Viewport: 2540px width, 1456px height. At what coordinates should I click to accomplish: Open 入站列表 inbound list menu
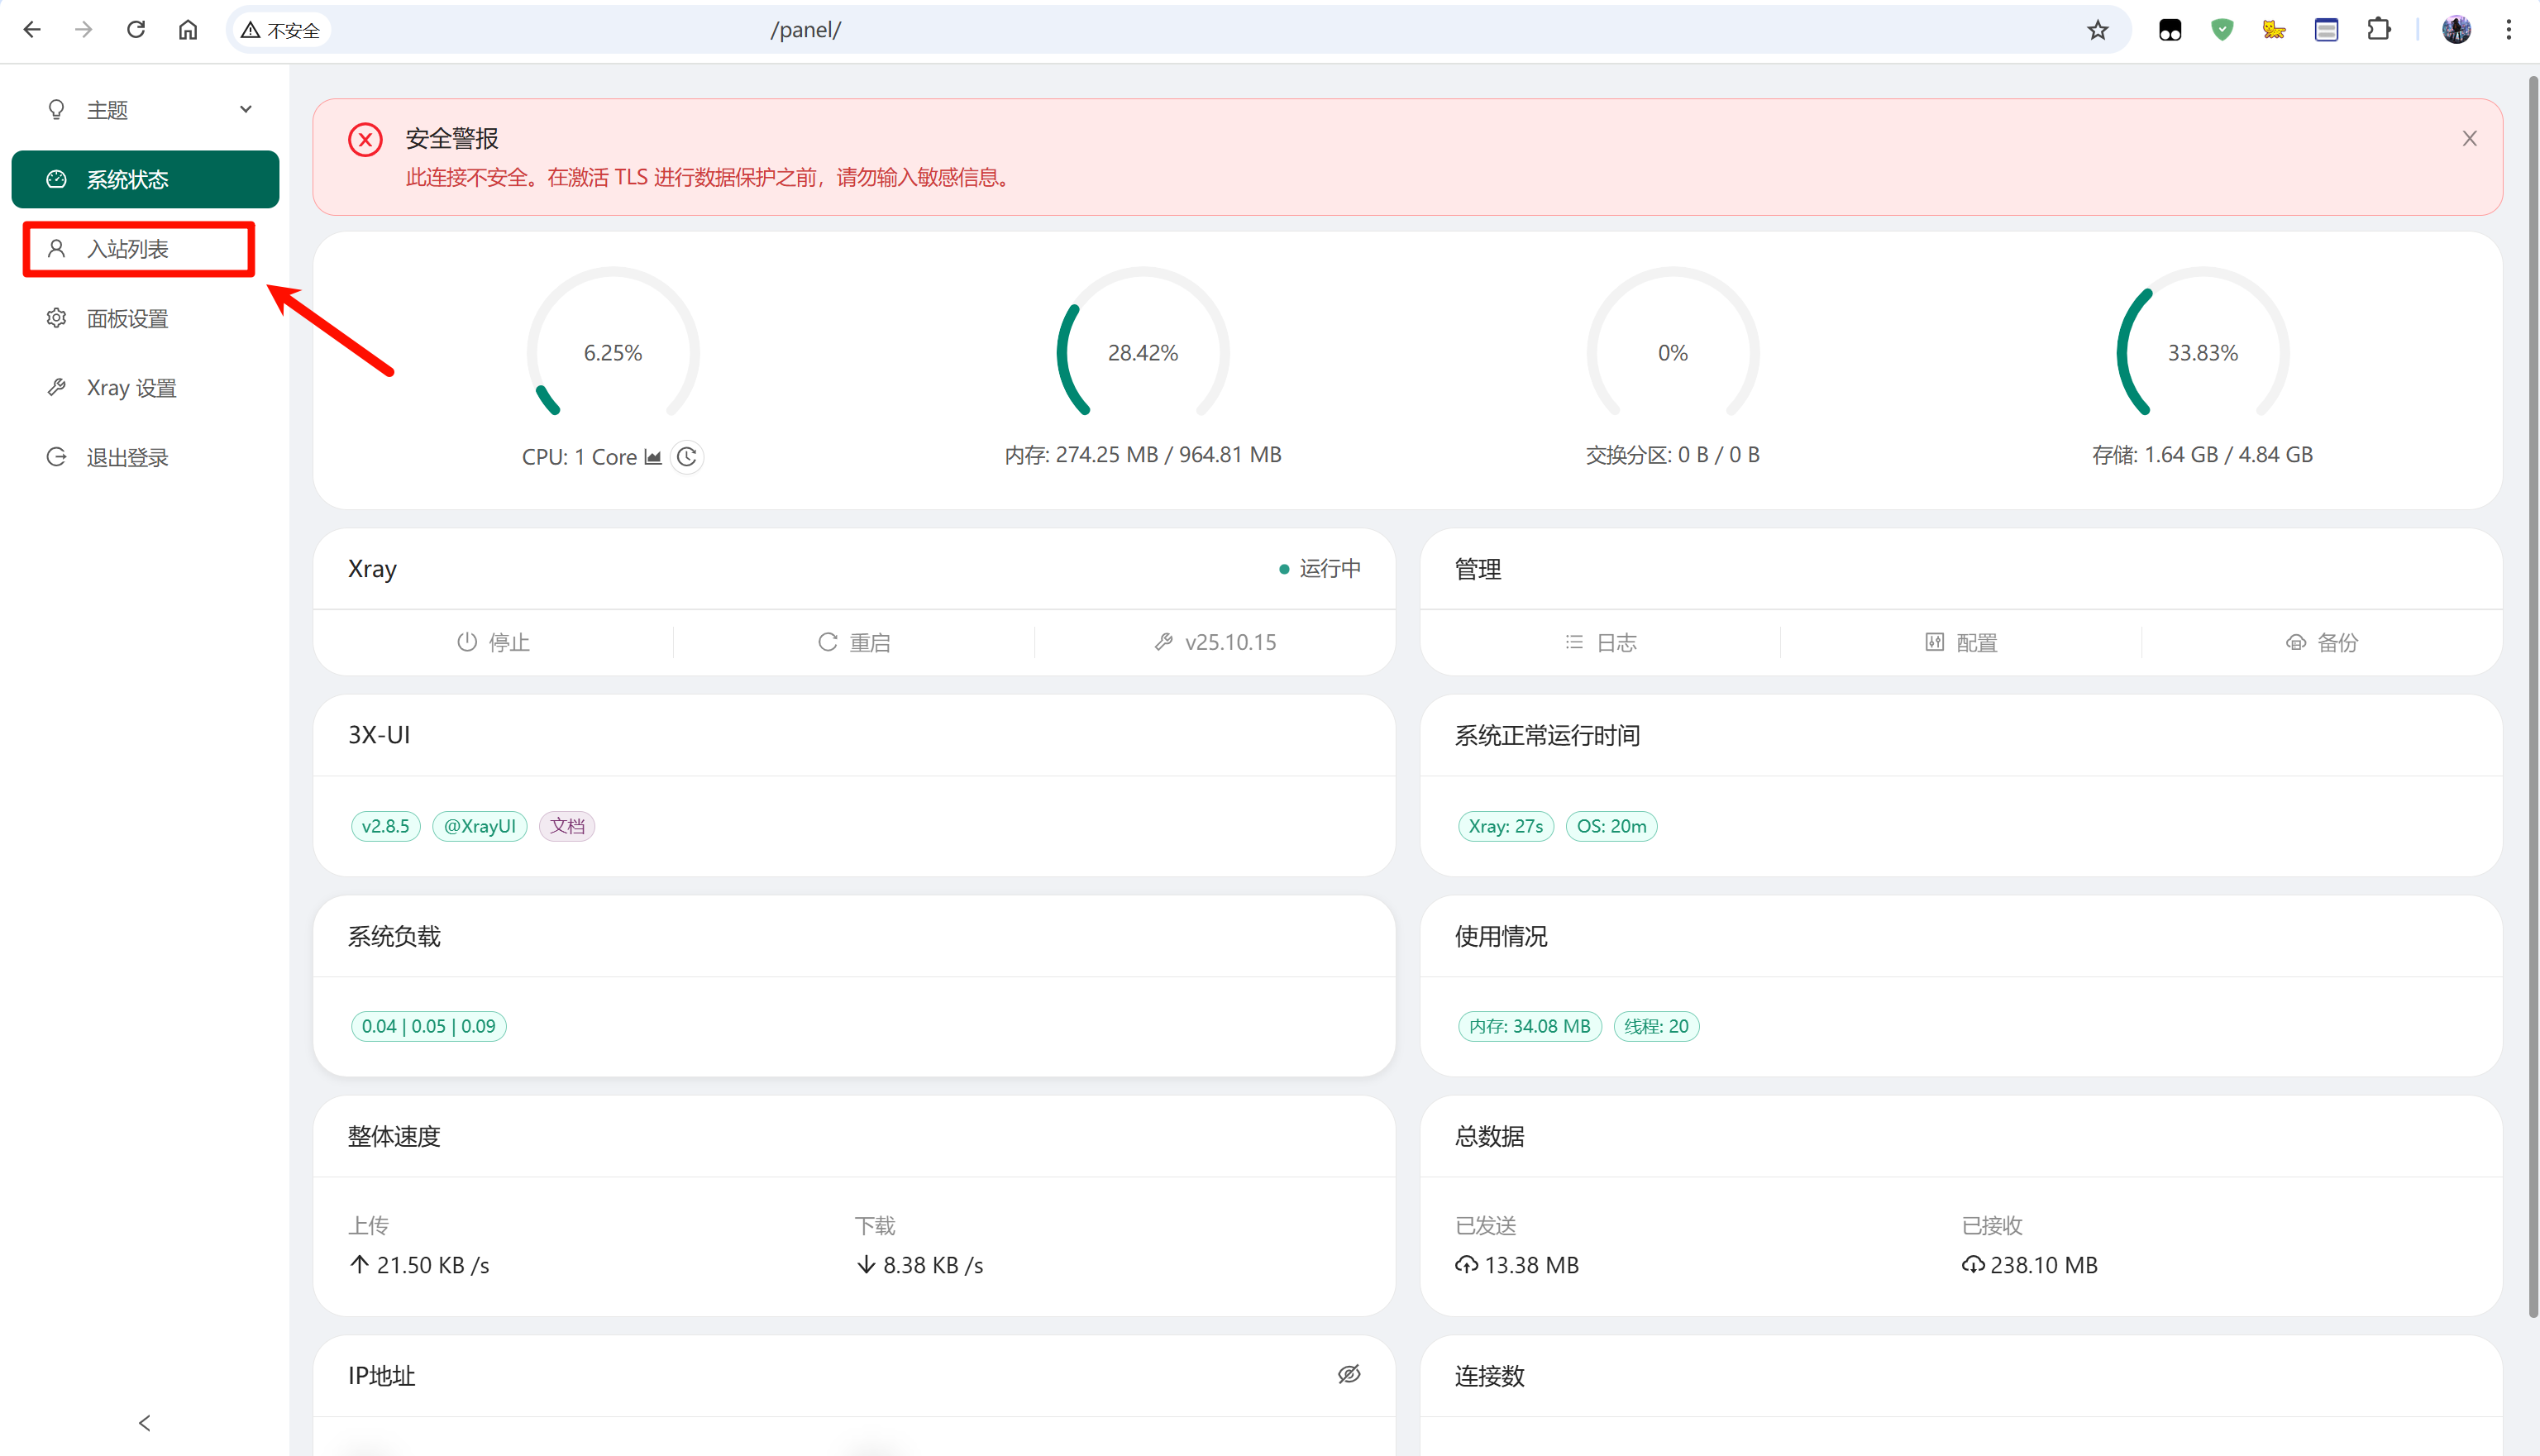coord(128,249)
